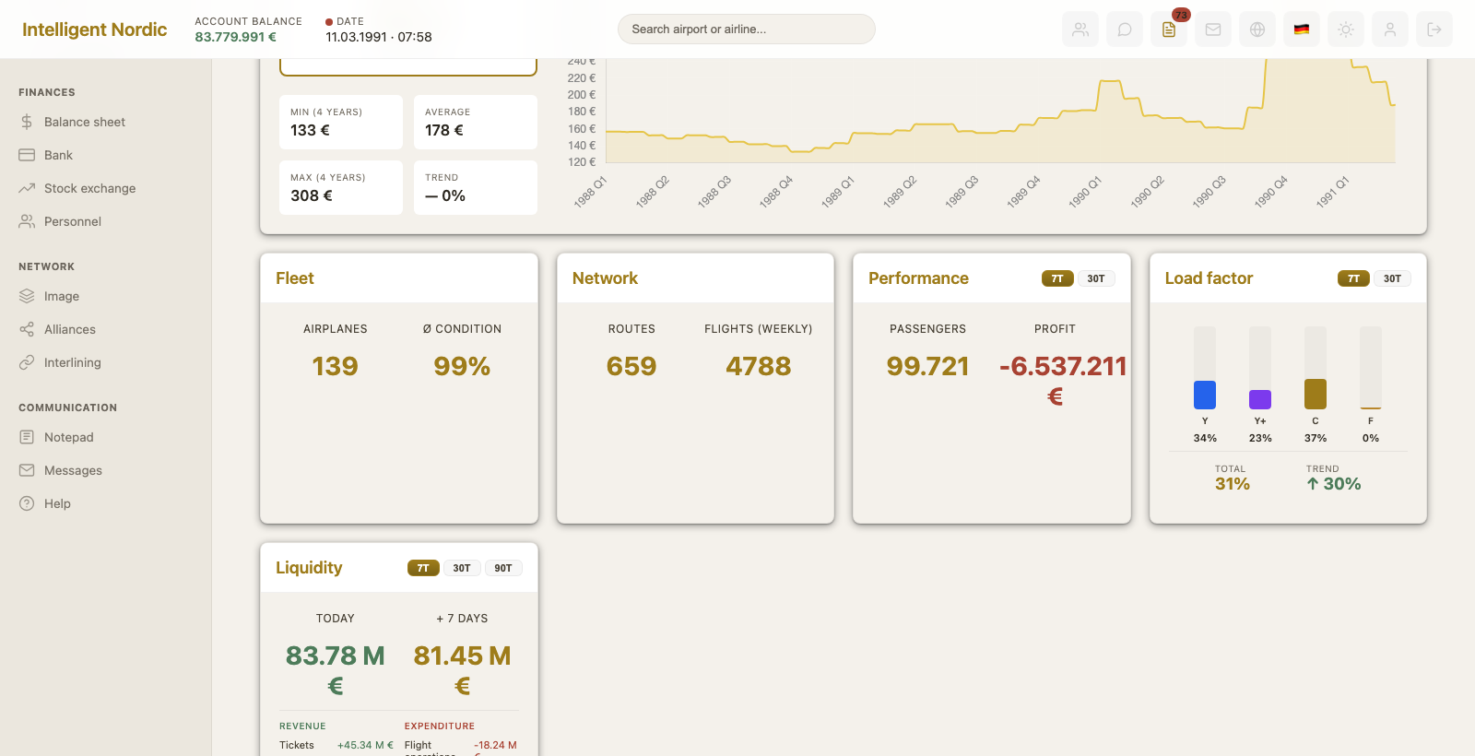The height and width of the screenshot is (756, 1475).
Task: Click the Interlinking chain icon
Action: tap(27, 362)
